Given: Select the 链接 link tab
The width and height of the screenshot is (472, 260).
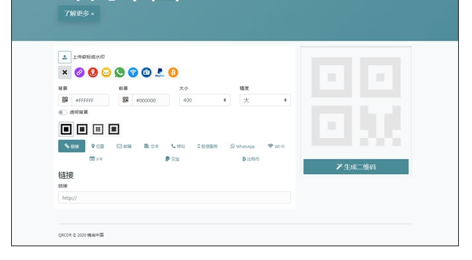Looking at the screenshot, I should coord(72,146).
